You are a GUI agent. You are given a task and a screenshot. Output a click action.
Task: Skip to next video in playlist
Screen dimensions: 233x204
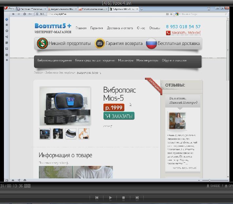137,197
